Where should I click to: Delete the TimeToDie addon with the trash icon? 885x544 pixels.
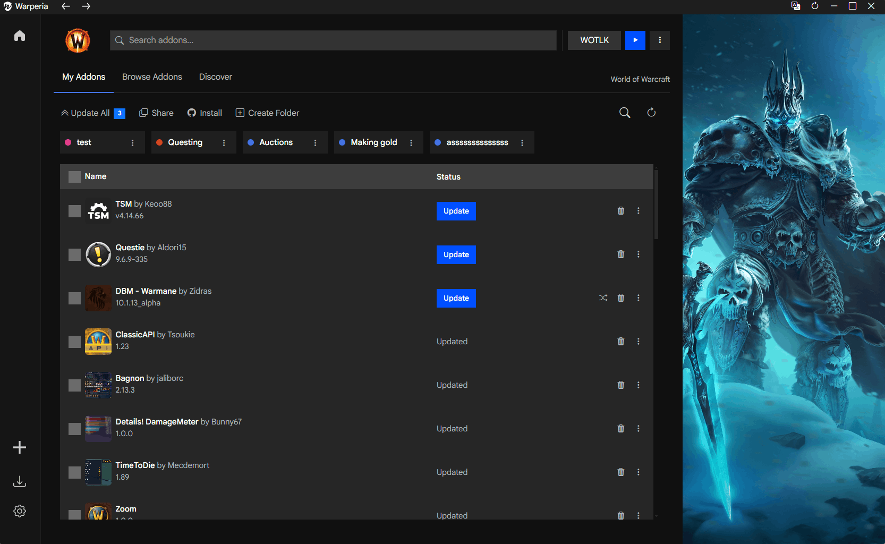pos(621,472)
